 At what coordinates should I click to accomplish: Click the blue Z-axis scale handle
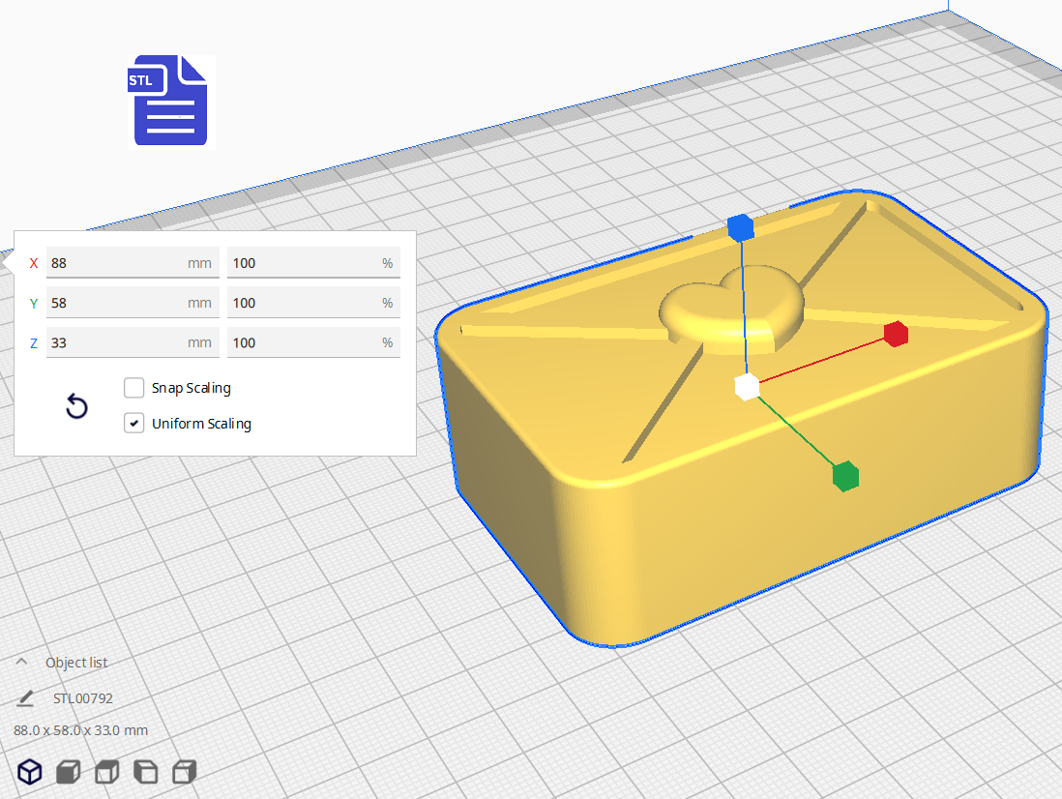(740, 228)
